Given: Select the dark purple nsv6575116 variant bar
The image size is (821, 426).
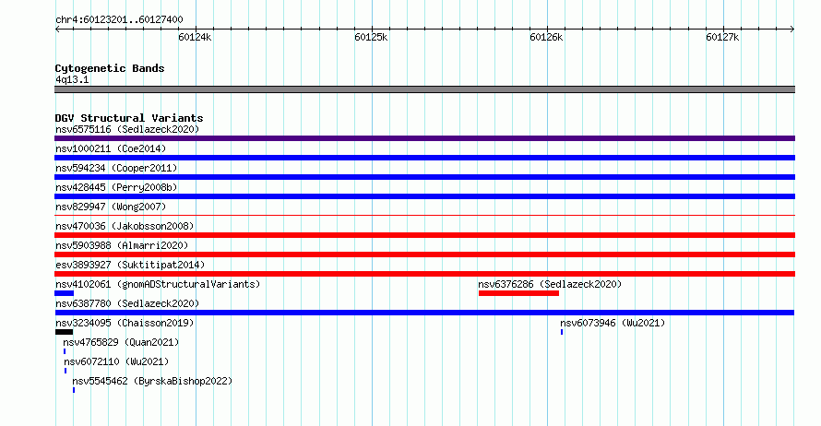Looking at the screenshot, I should [x=424, y=138].
